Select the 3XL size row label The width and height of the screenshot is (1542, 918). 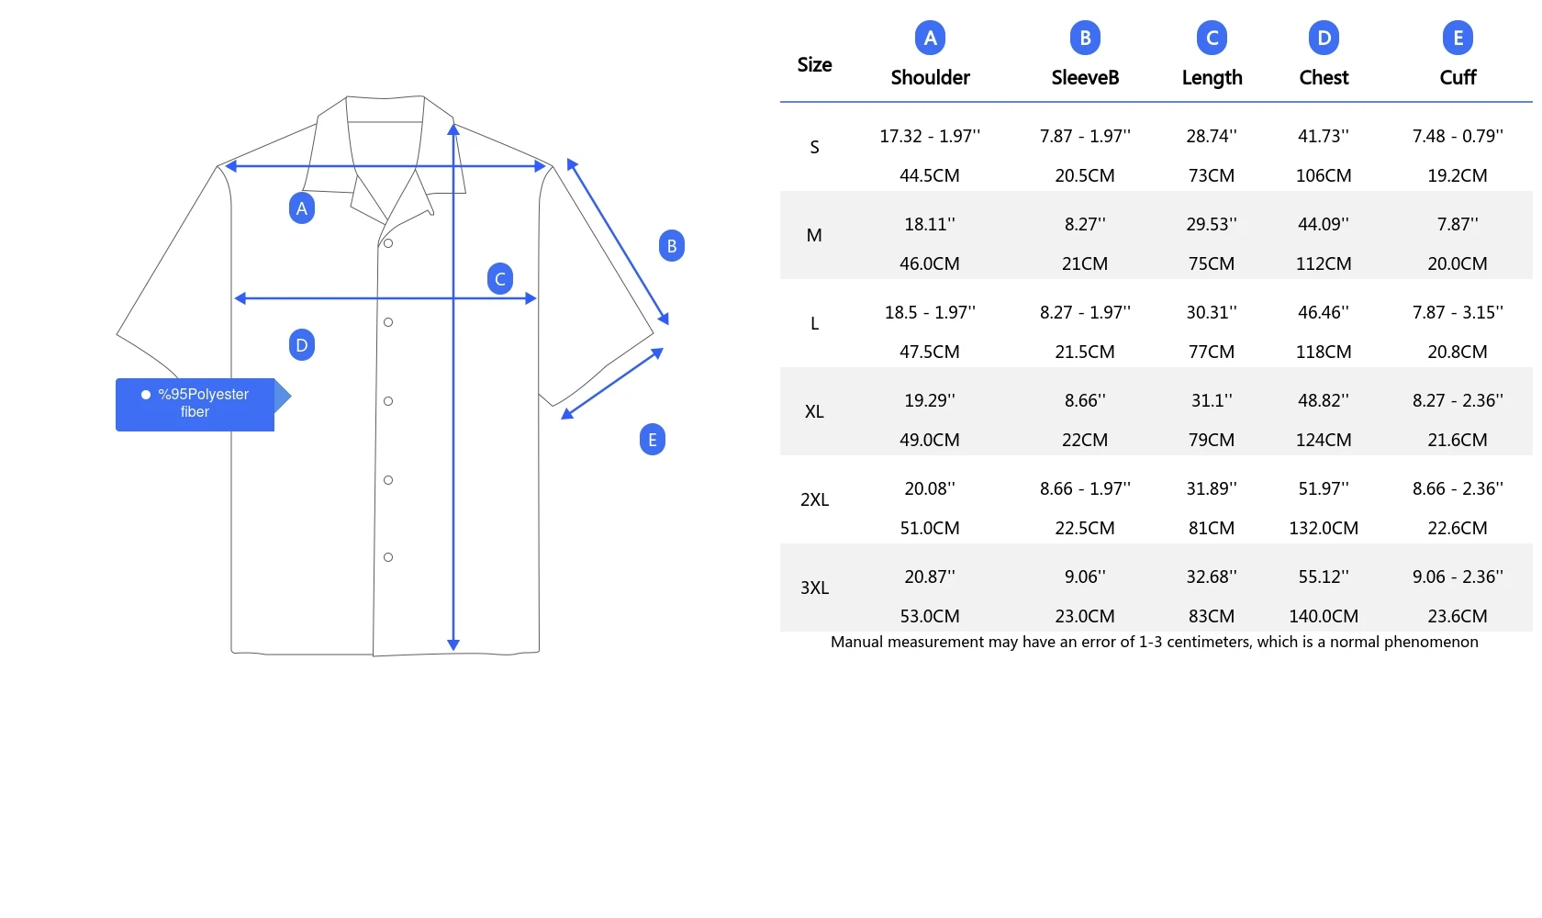(814, 588)
